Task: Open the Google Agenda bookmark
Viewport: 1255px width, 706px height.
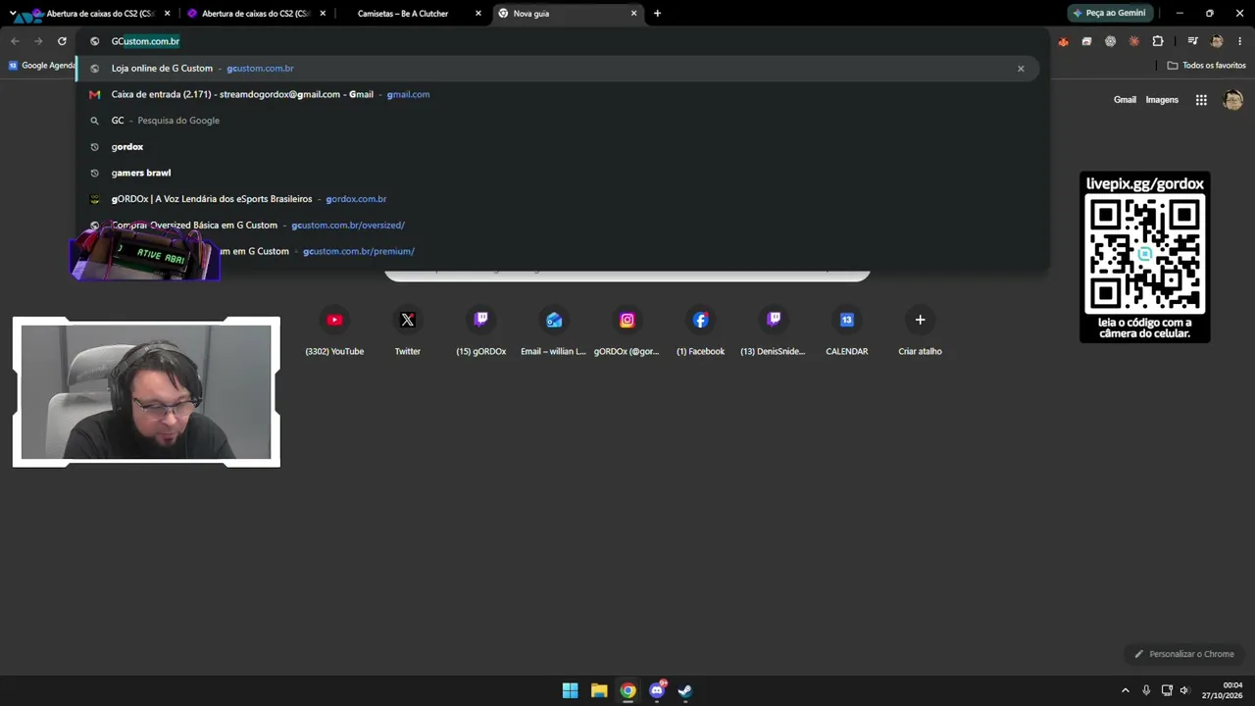Action: (41, 66)
